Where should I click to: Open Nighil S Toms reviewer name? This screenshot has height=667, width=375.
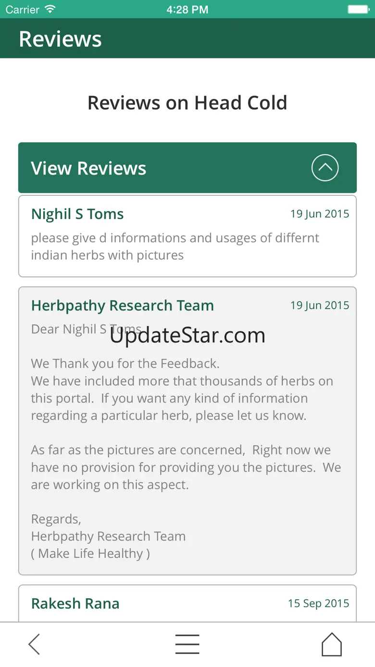click(x=77, y=214)
